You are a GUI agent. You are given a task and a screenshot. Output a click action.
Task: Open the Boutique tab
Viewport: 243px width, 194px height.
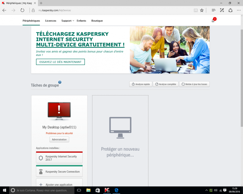point(97,21)
